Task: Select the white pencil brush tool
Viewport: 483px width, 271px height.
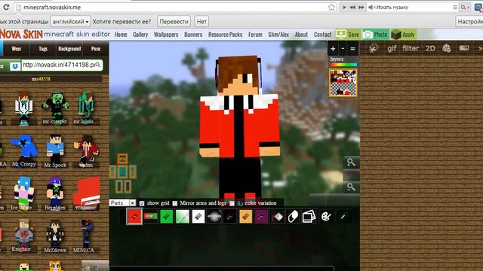Action: tap(198, 217)
